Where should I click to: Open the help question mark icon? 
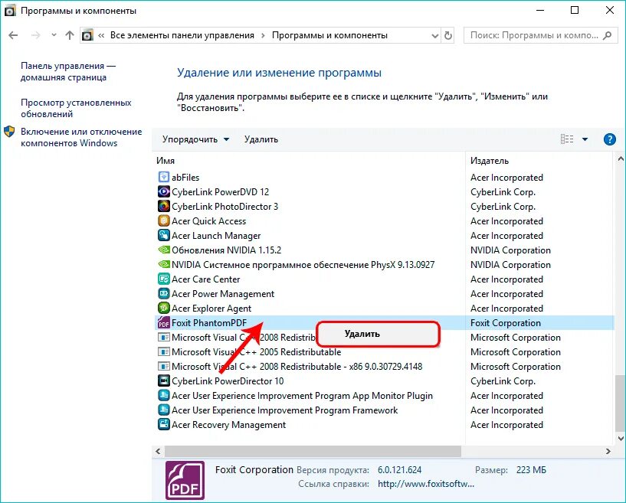tap(609, 139)
